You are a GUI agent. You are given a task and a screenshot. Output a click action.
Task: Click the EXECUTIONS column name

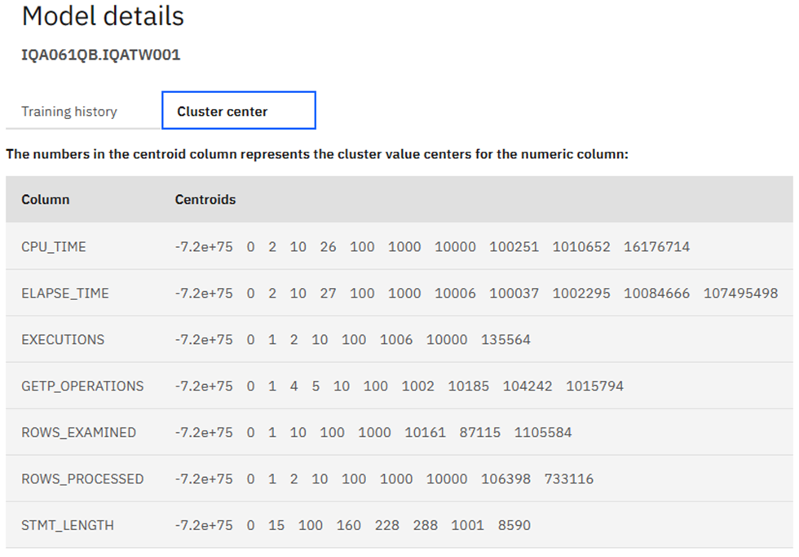(63, 339)
